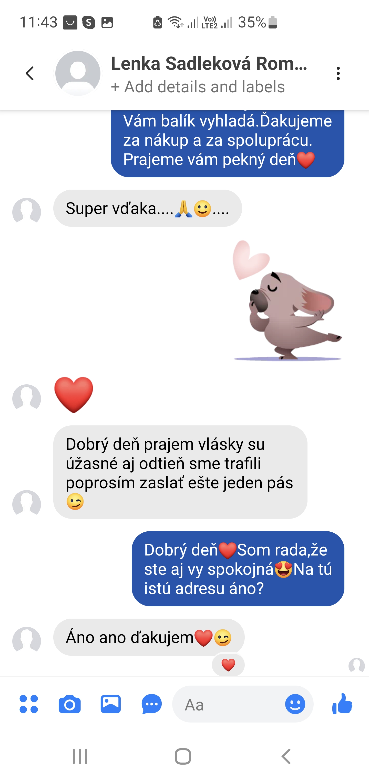Image resolution: width=369 pixels, height=780 pixels.
Task: Open the photo gallery picker
Action: [111, 704]
